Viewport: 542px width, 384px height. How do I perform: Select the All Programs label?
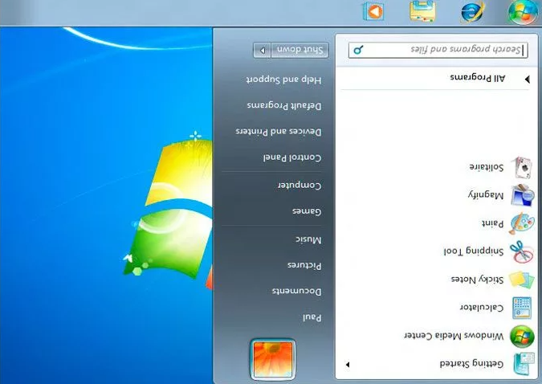pos(478,78)
